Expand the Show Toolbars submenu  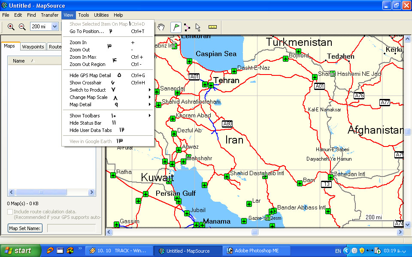(85, 116)
